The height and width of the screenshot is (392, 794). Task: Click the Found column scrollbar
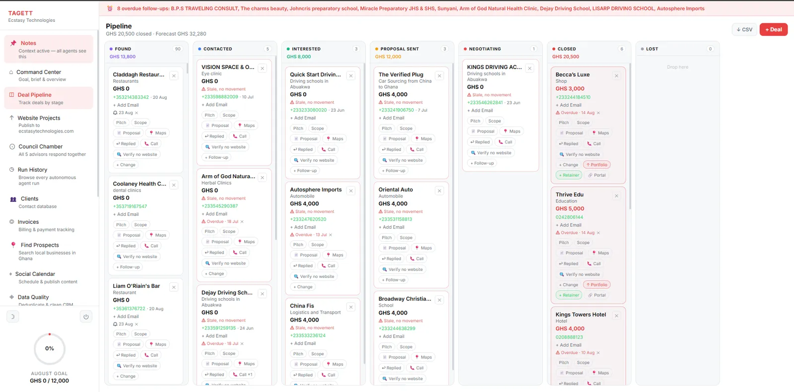187,68
